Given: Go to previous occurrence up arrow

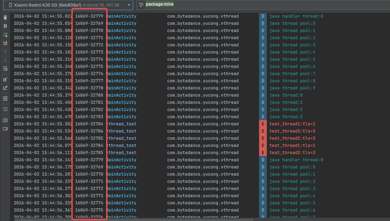Looking at the screenshot, I should 5,51.
